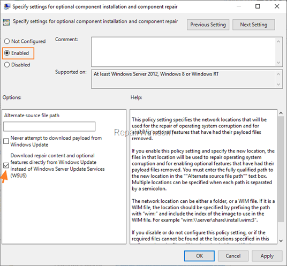
Task: Cancel the policy dialog
Action: [x=233, y=256]
